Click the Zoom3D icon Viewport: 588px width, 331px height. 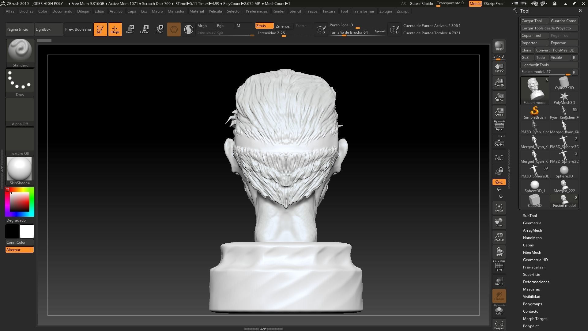click(499, 237)
